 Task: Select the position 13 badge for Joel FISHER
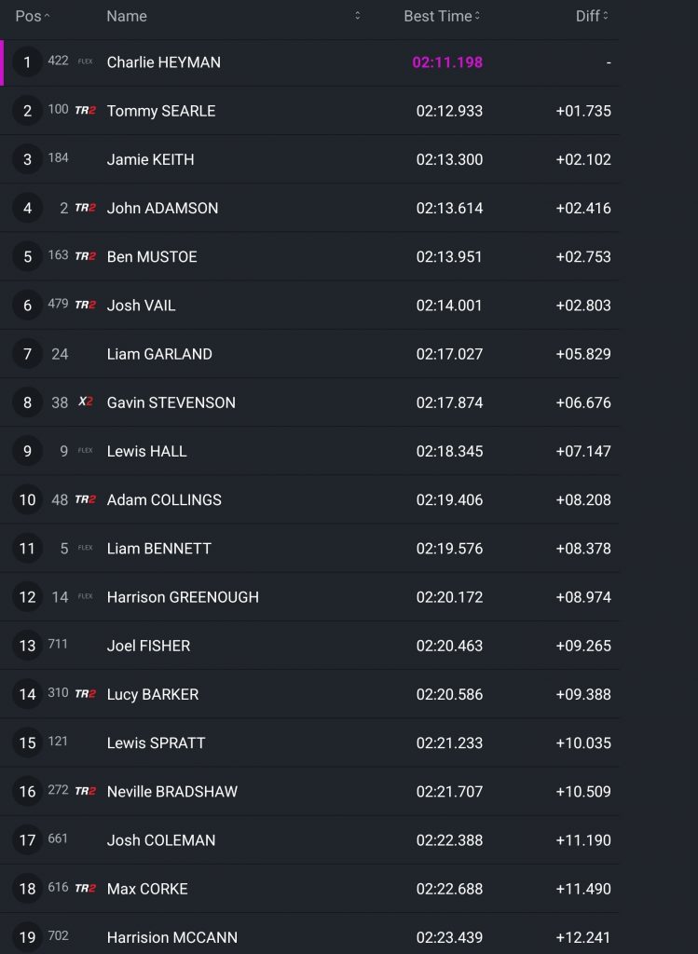click(27, 646)
